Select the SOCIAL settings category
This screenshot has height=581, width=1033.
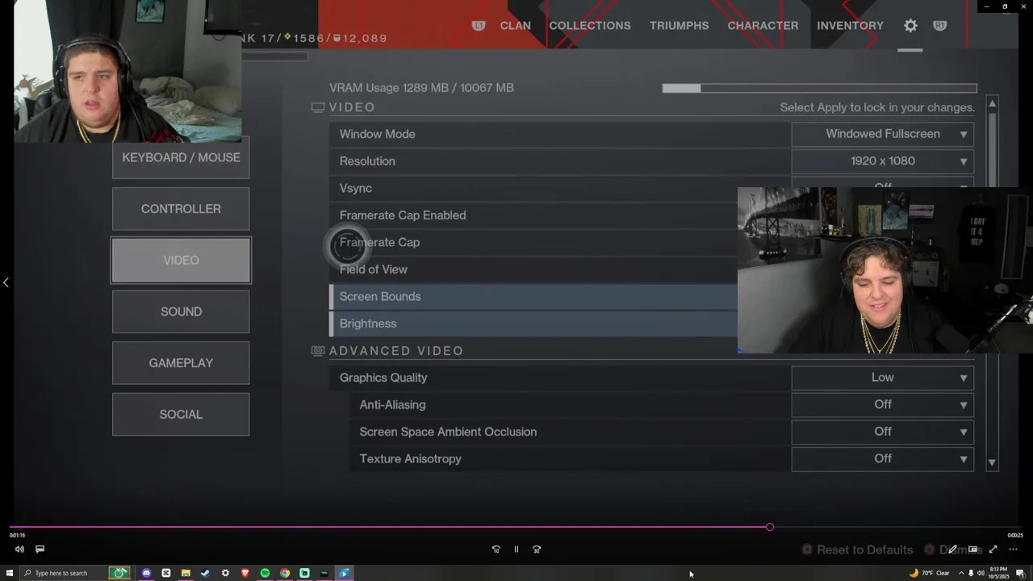coord(181,415)
